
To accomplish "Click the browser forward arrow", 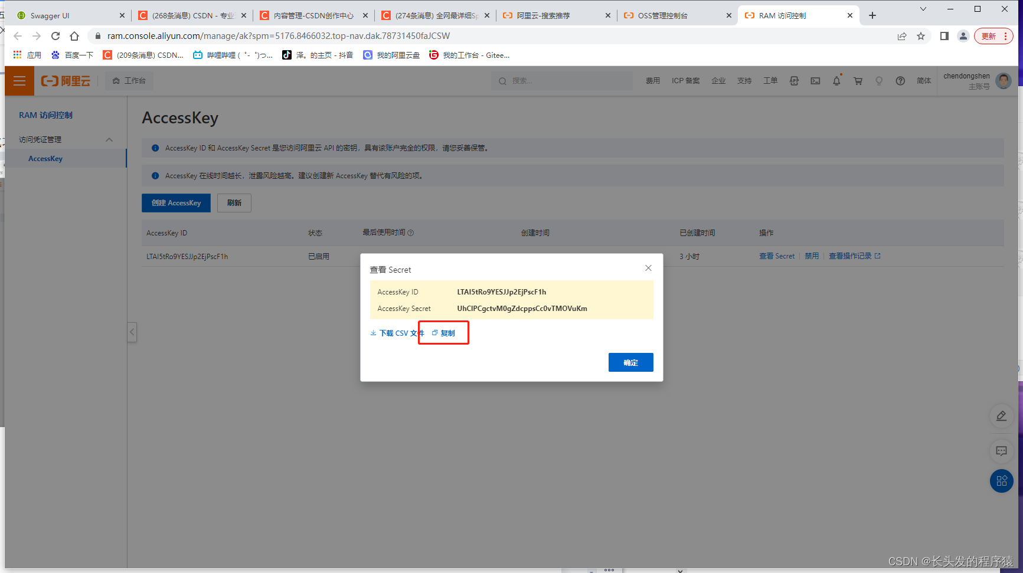I will (x=37, y=36).
